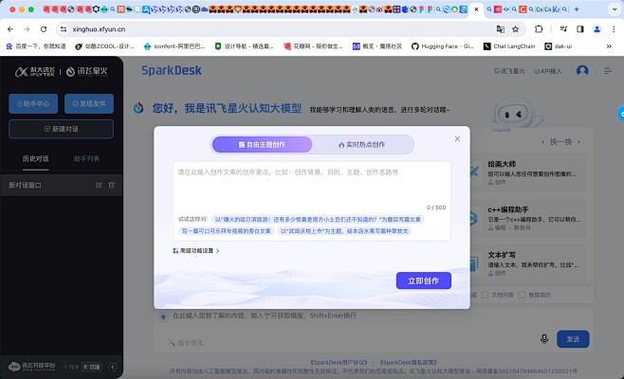Click the SparkDesk title logo
Screen dimensions: 624x379
(x=172, y=70)
